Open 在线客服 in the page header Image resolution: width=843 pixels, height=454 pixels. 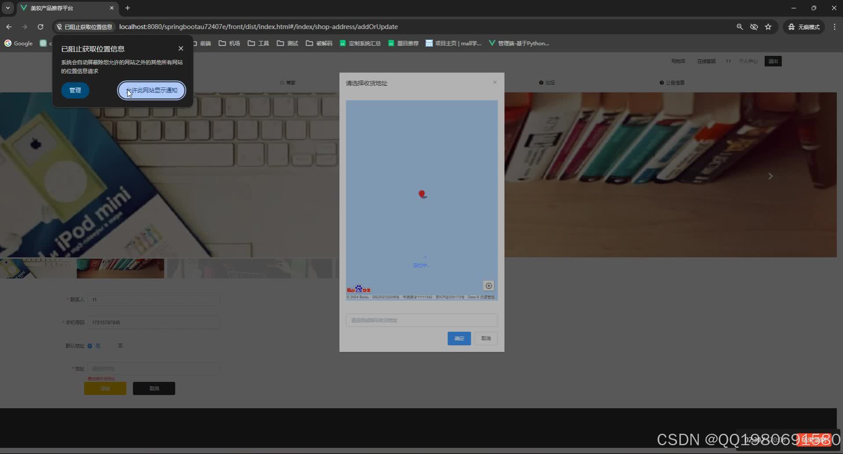pos(706,61)
